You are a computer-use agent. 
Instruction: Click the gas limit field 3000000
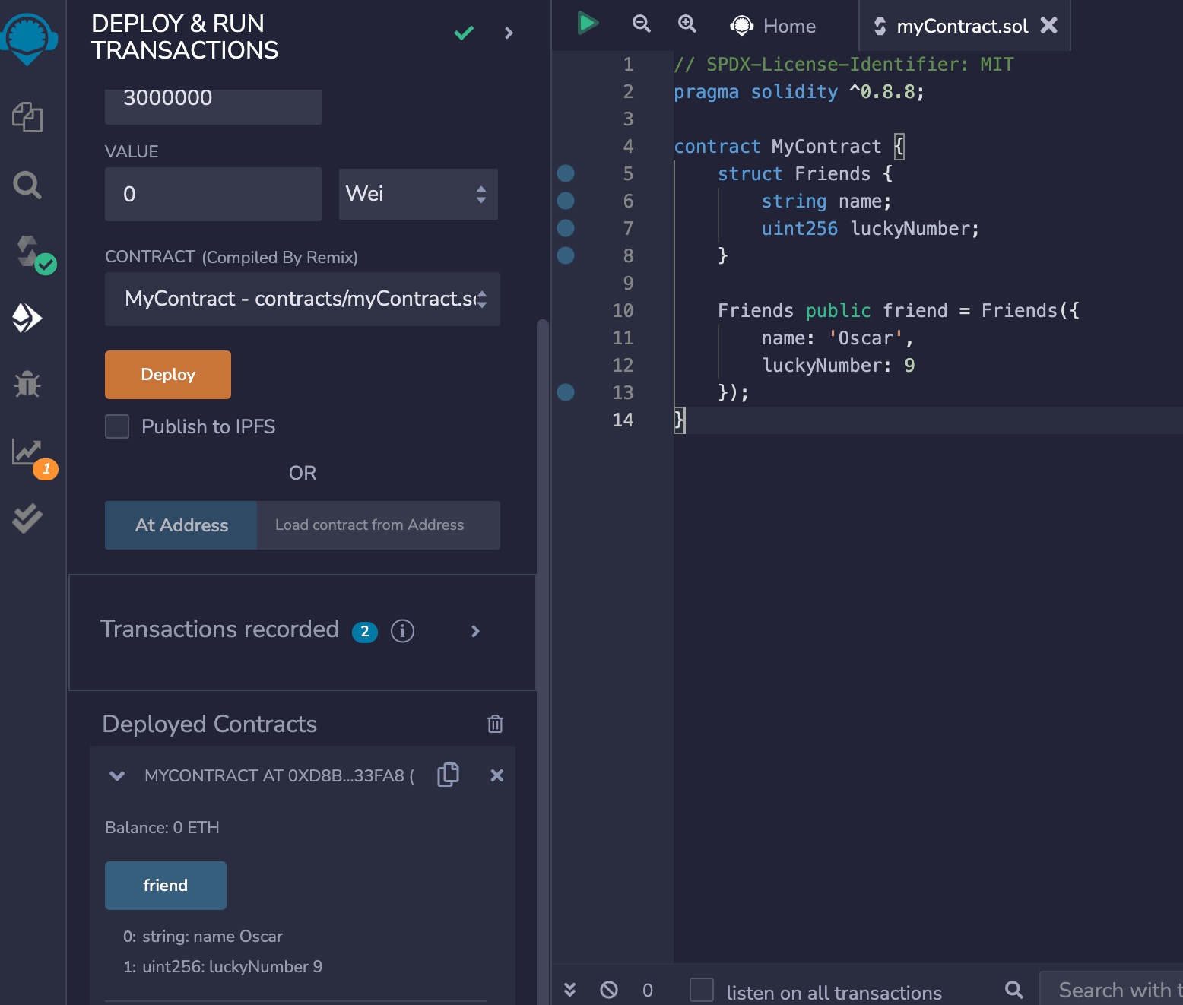[x=214, y=106]
